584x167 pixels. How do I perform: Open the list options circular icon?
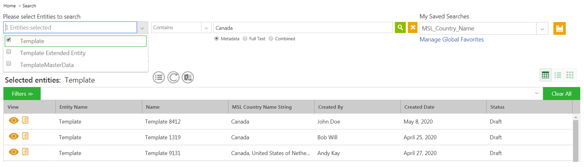coord(159,77)
